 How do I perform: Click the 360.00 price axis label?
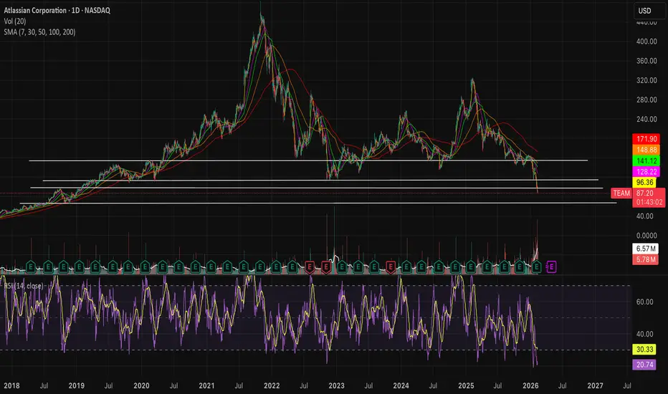click(646, 61)
